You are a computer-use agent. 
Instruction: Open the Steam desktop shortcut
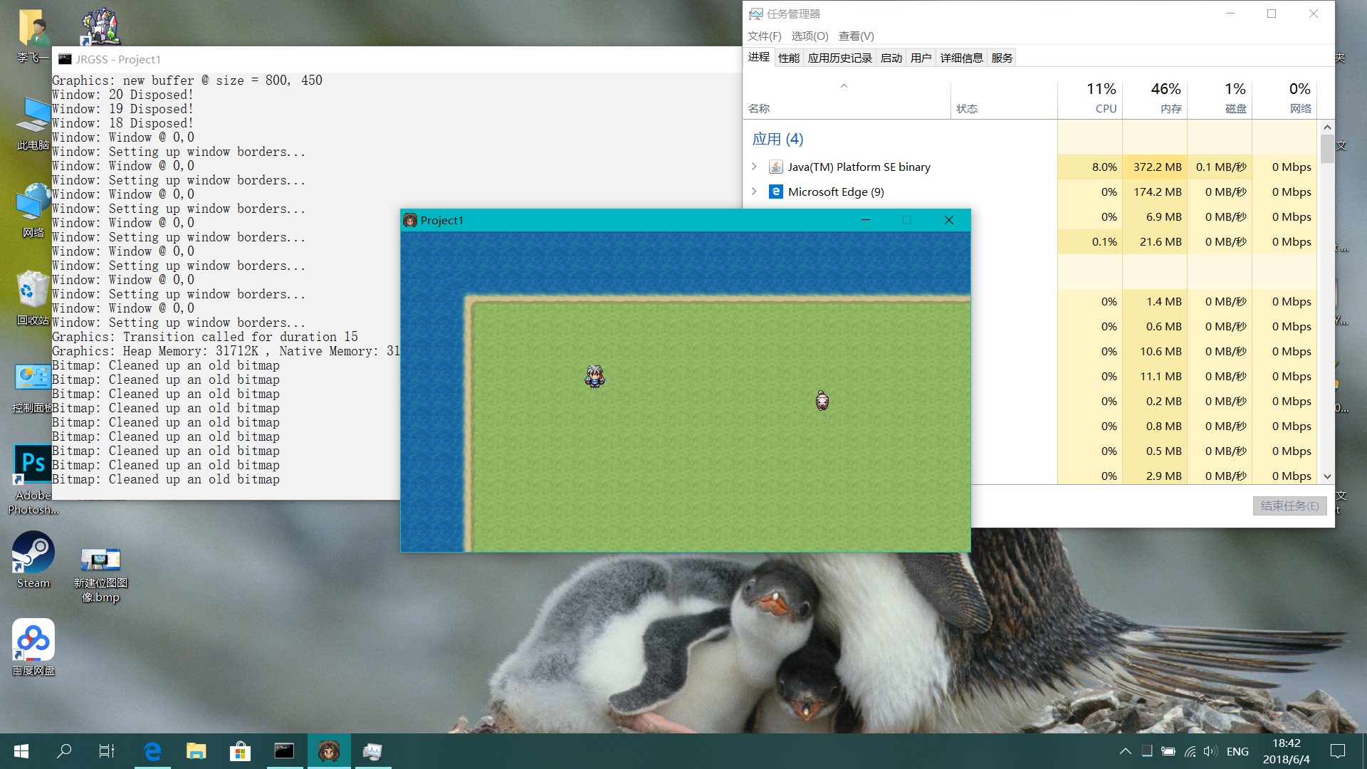click(33, 560)
